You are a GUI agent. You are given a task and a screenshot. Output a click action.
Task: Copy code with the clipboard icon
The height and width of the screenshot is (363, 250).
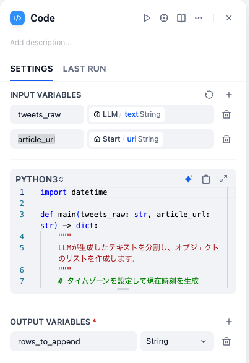[x=206, y=179]
